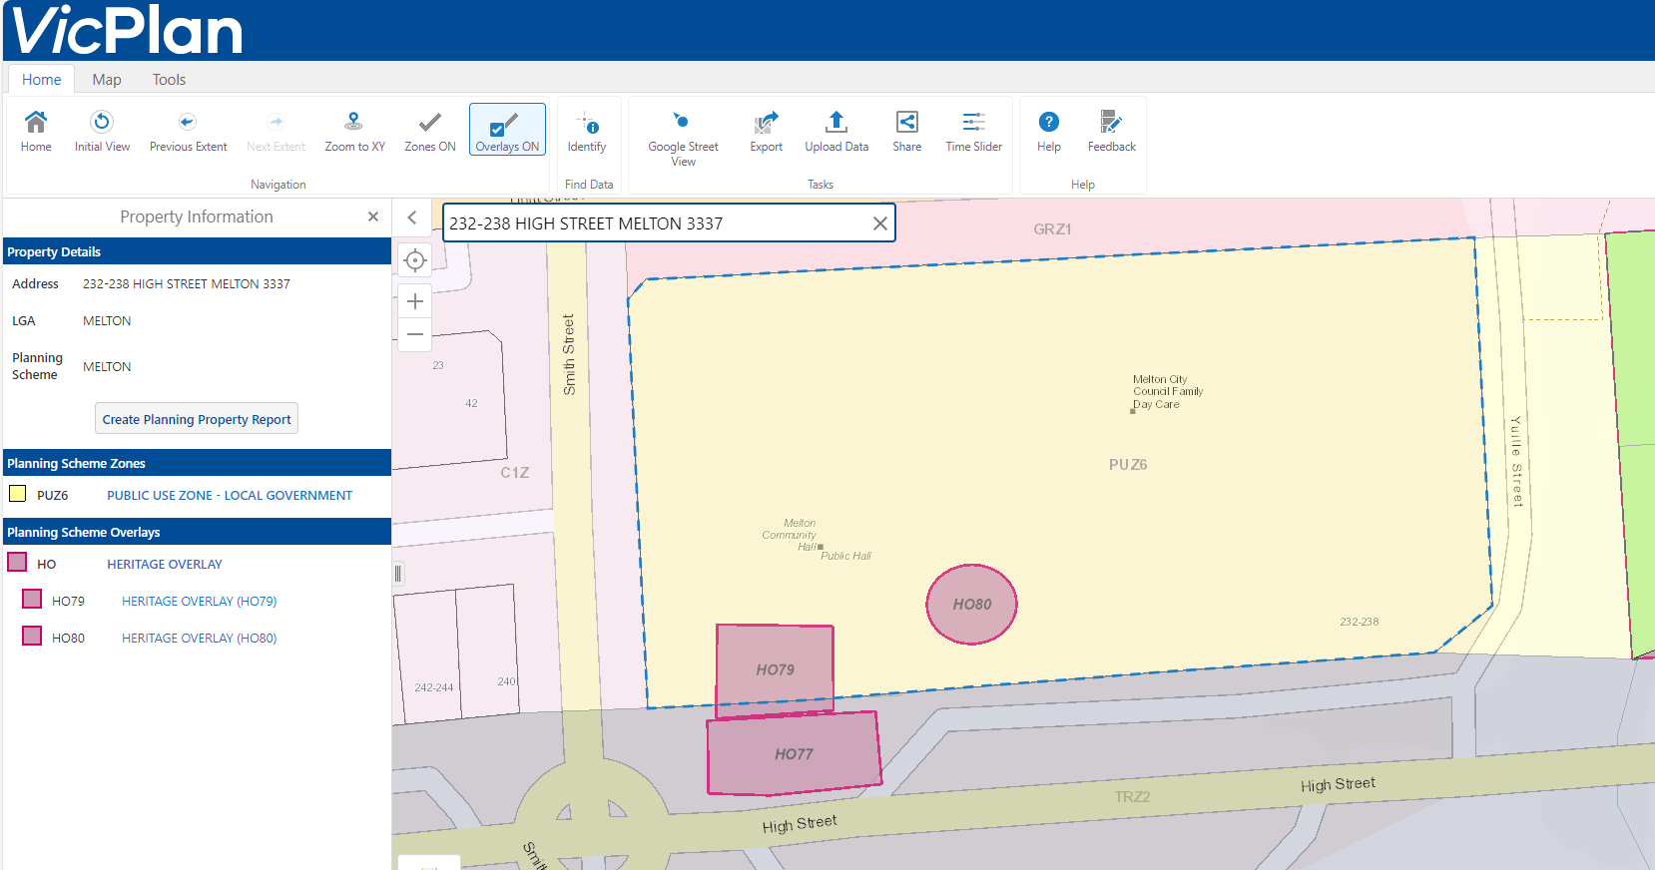Image resolution: width=1655 pixels, height=870 pixels.
Task: Click the VicPlan logo
Action: pos(127,30)
